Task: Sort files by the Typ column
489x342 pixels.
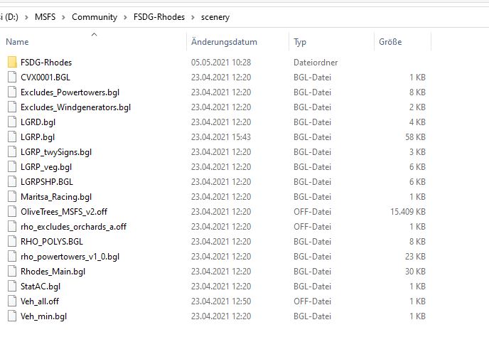Action: 300,43
